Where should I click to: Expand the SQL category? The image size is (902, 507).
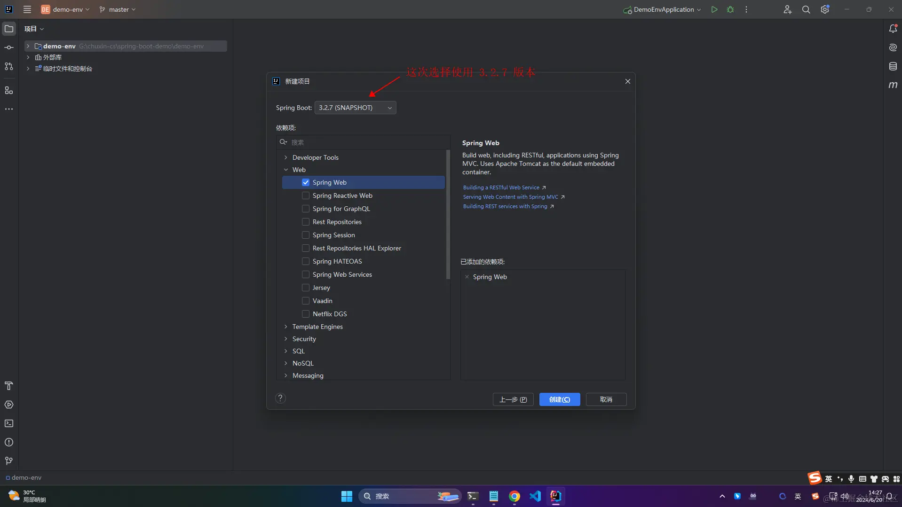[x=286, y=351]
